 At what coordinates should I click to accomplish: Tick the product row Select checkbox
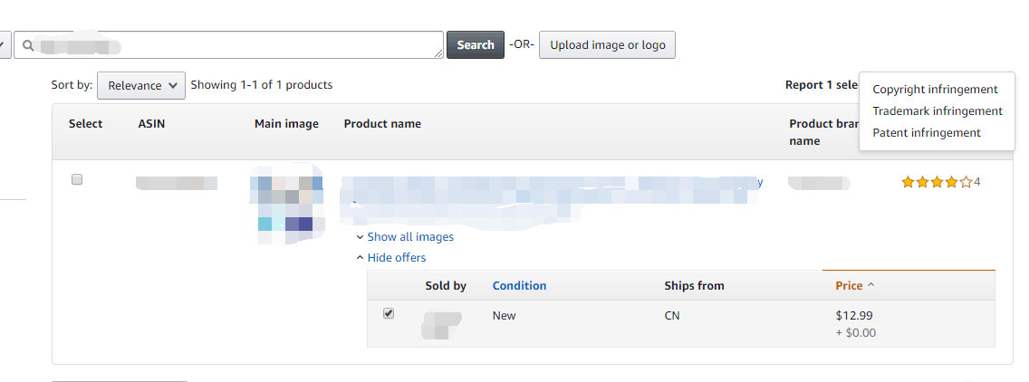tap(77, 180)
